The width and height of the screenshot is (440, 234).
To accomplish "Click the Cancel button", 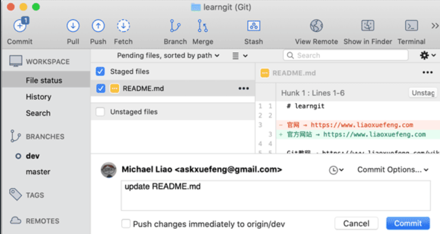I will 356,223.
